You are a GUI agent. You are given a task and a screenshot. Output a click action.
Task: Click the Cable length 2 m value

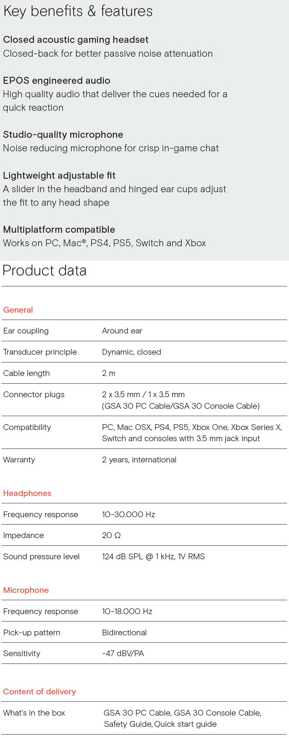(x=108, y=373)
